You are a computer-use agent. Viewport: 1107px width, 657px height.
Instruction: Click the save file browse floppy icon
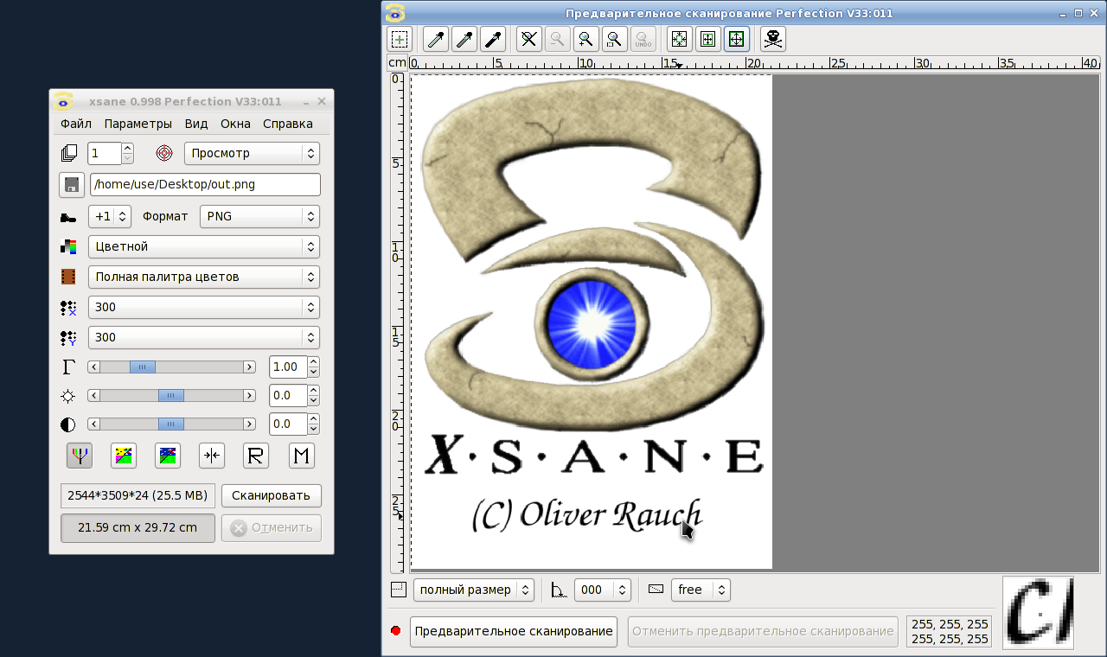71,184
